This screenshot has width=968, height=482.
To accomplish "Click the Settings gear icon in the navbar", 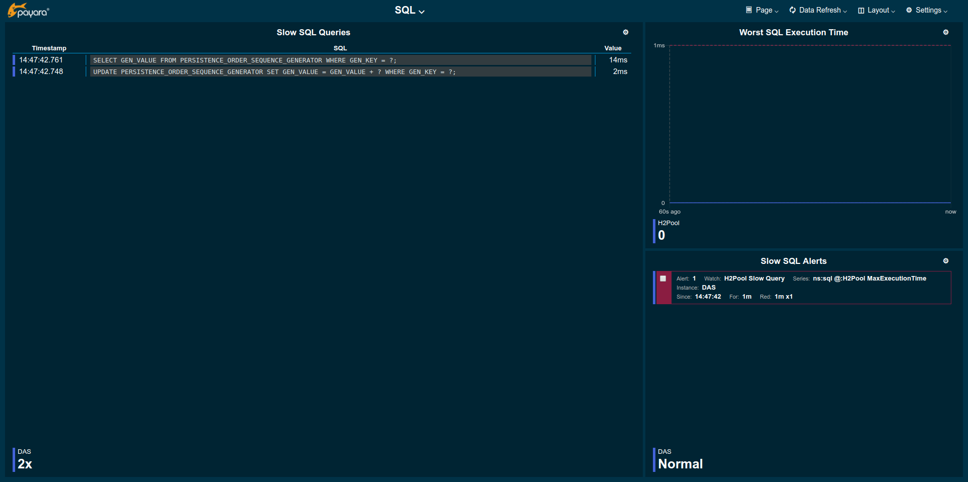I will click(x=909, y=10).
